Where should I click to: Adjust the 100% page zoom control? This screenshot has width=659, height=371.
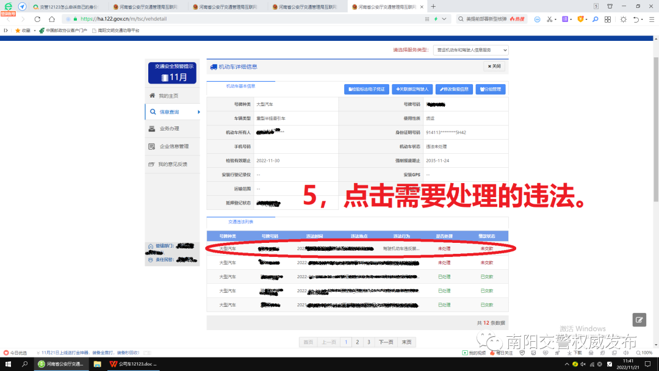645,352
